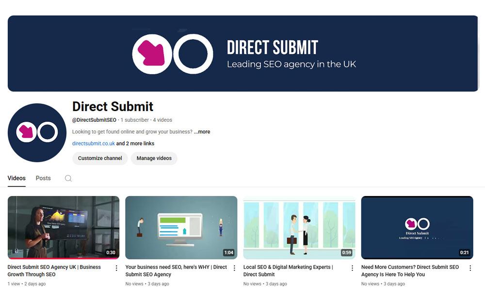Click the Manage videos button

tap(154, 159)
